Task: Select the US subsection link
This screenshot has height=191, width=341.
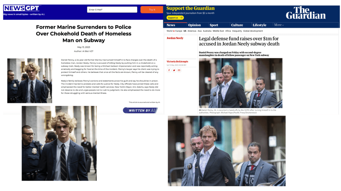Action: (x=185, y=31)
